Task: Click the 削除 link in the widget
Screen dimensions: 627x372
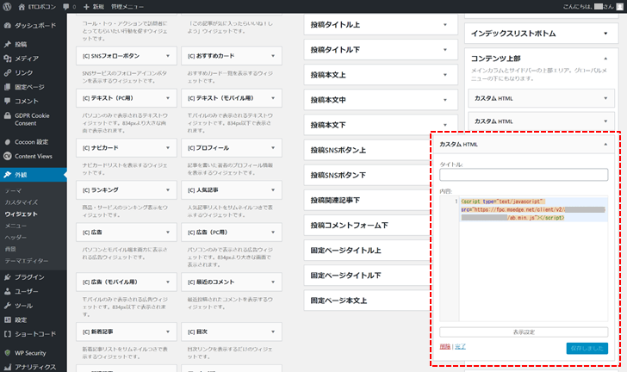Action: [445, 347]
